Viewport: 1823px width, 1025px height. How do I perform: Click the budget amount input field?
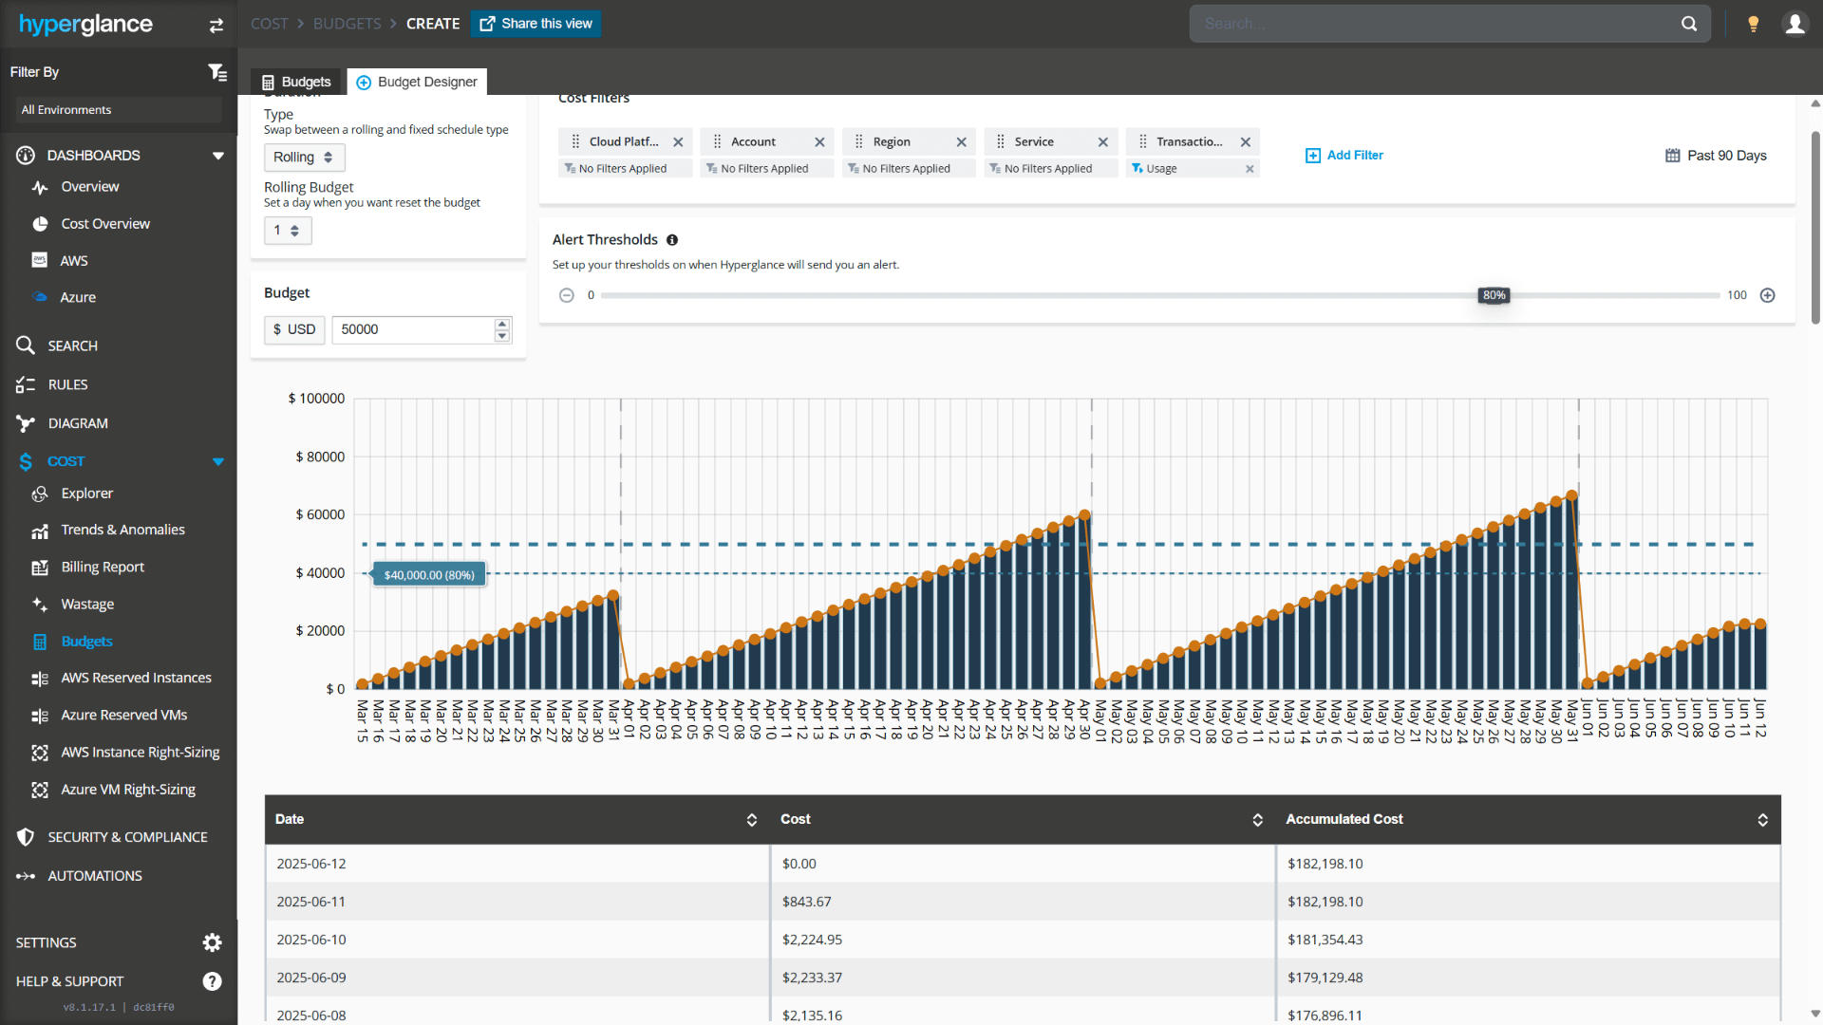[x=414, y=329]
